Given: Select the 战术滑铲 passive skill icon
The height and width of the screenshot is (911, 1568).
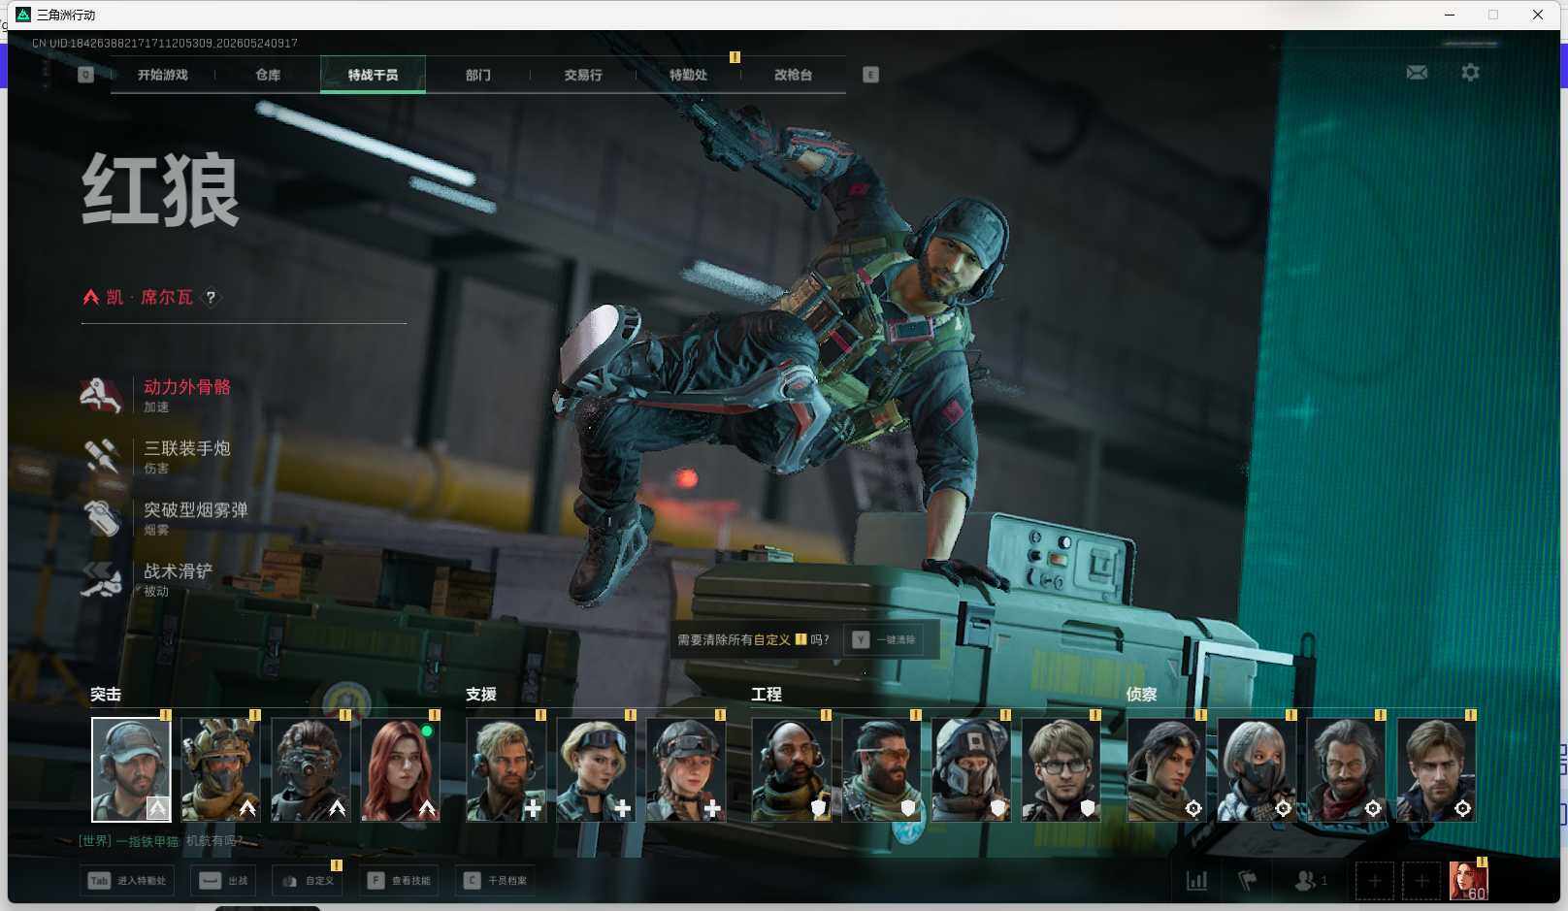Looking at the screenshot, I should (x=101, y=579).
